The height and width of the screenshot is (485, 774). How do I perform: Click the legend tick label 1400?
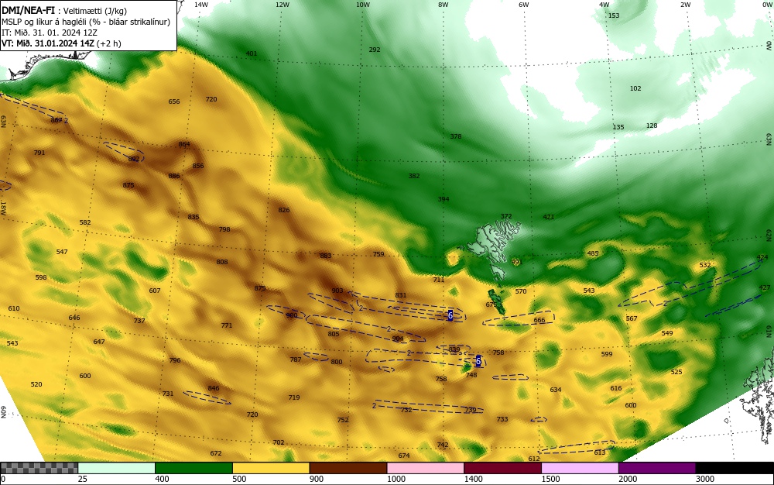tap(473, 479)
